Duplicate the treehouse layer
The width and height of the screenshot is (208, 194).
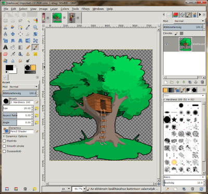coord(190,82)
